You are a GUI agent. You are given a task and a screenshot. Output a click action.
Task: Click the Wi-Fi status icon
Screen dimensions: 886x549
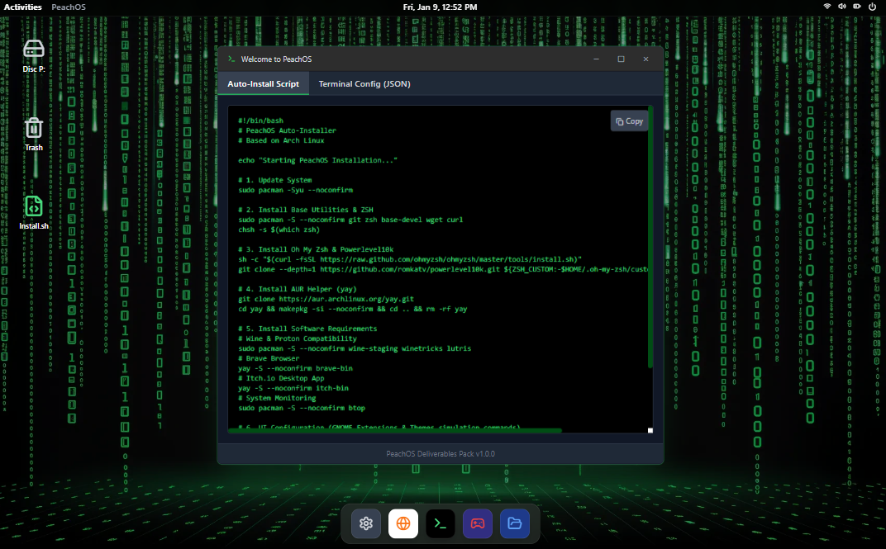pos(827,7)
